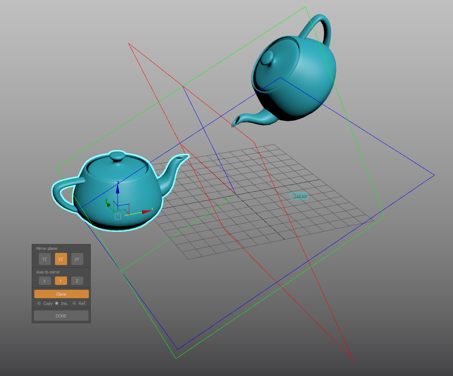Choose X as the axis to mirror

tap(44, 281)
